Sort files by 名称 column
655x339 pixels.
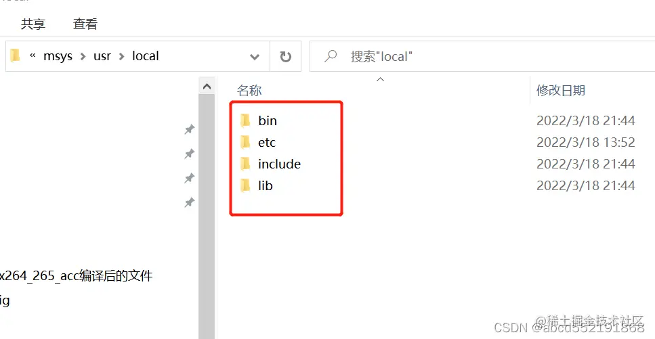point(249,90)
